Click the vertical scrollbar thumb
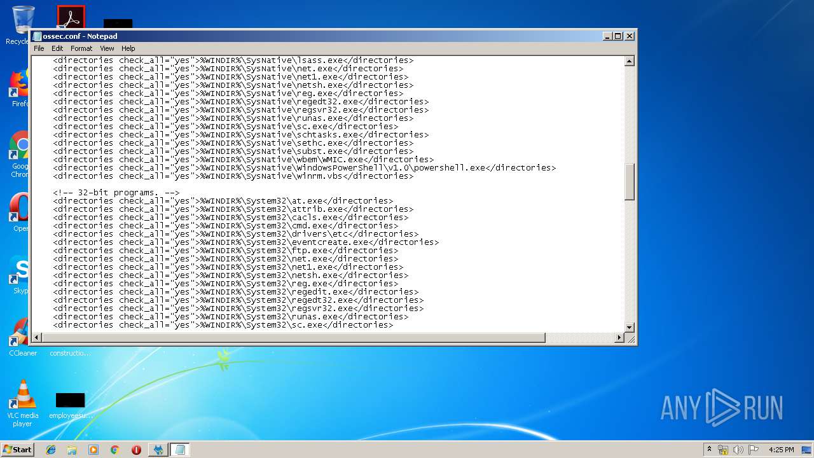This screenshot has height=458, width=814. [x=630, y=182]
